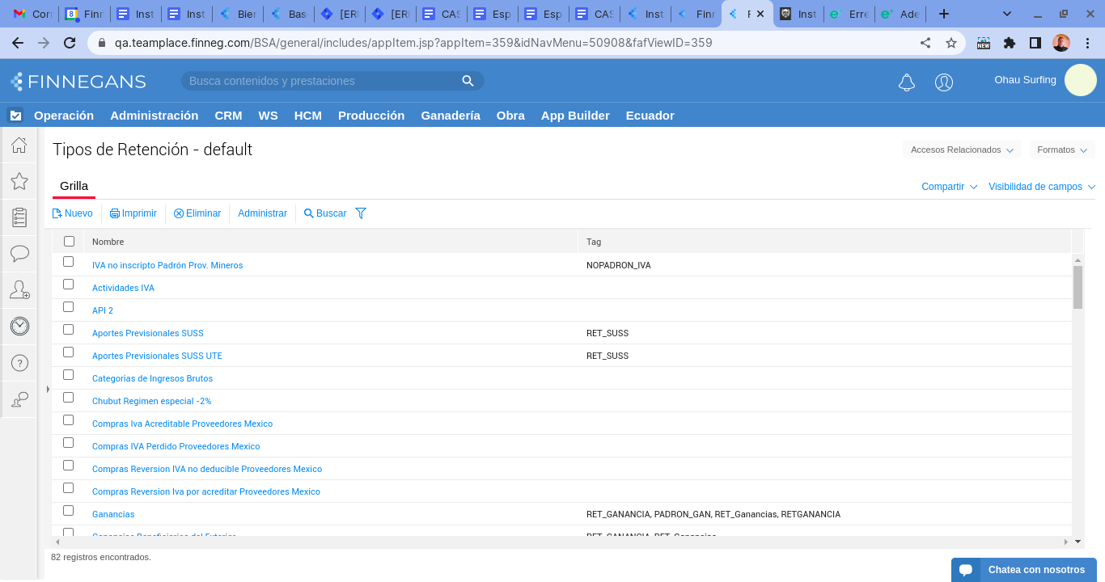Open the Home icon in left sidebar

pos(19,145)
